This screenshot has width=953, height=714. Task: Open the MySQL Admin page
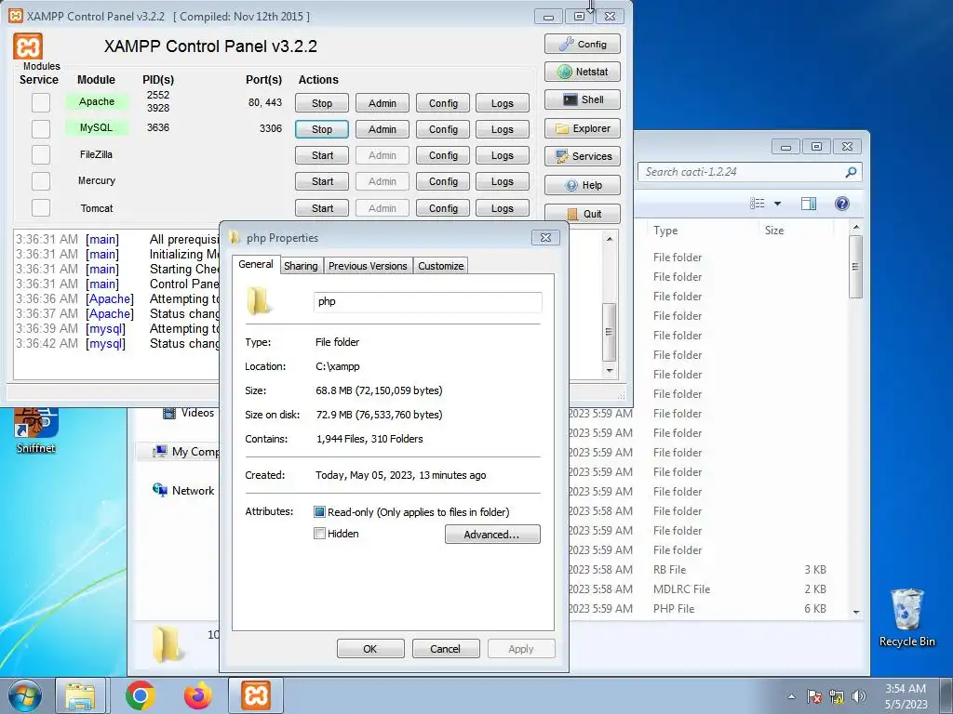click(x=383, y=129)
